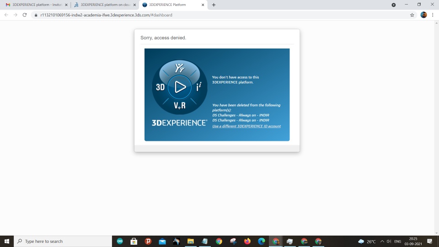This screenshot has width=439, height=247.
Task: Click the compass information 'i' quadrant
Action: tap(199, 87)
